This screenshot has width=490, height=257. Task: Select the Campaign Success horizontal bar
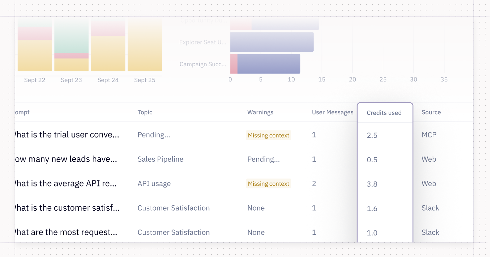(265, 64)
